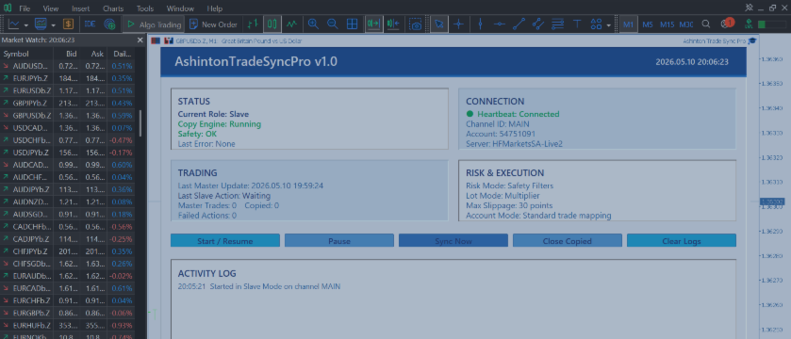Open the signals radar icon
This screenshot has height=339, width=791.
pos(109,24)
